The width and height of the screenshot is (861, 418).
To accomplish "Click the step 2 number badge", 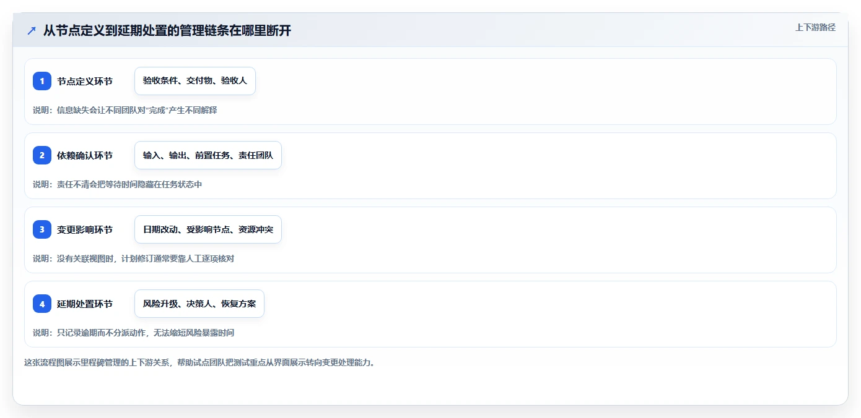I will [42, 155].
